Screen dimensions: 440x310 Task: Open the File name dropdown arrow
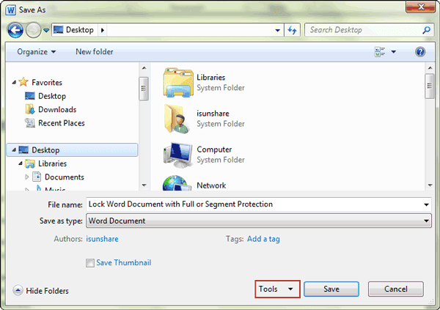426,204
